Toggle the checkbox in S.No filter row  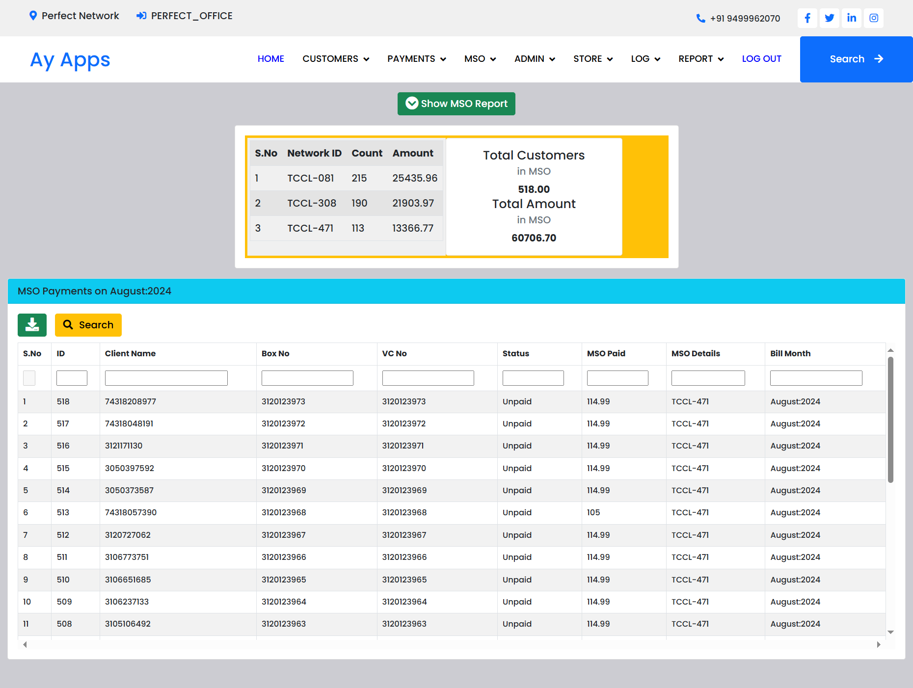point(29,378)
